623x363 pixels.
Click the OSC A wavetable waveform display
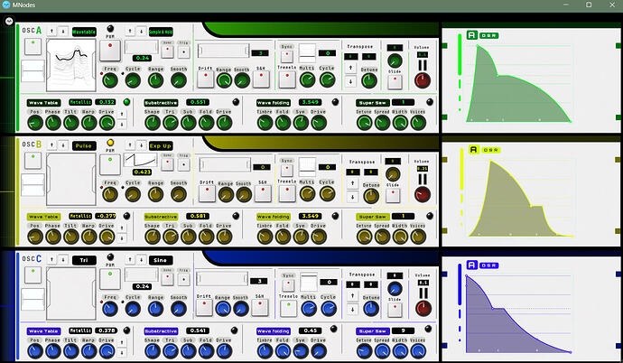(x=71, y=65)
